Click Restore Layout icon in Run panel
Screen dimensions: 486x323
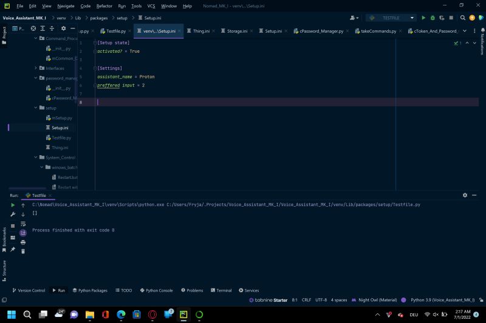coord(13,238)
